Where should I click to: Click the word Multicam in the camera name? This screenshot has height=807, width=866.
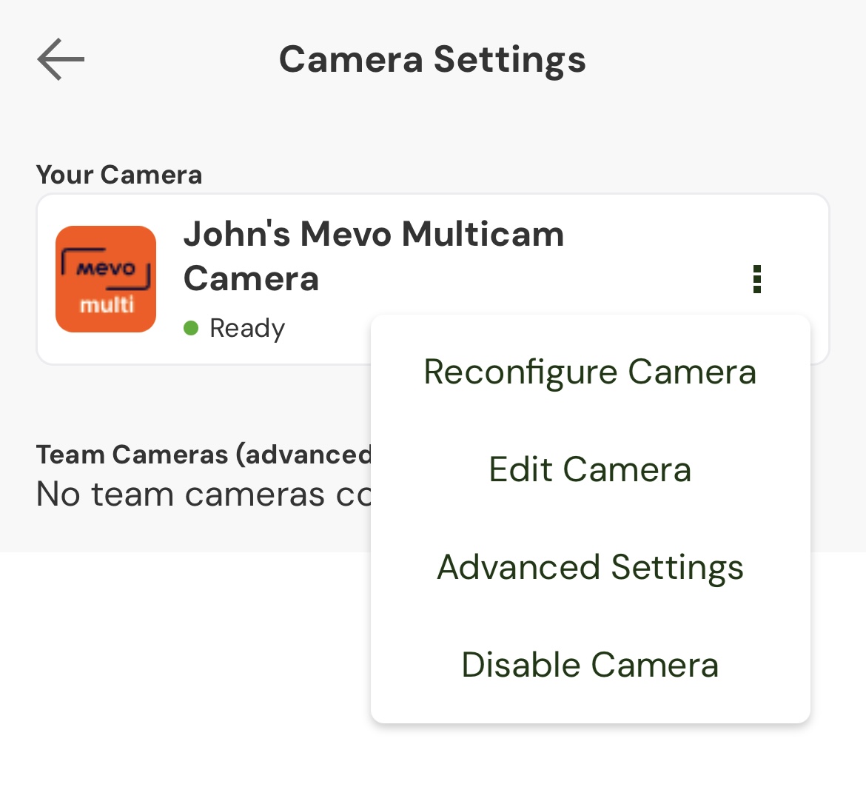point(483,234)
